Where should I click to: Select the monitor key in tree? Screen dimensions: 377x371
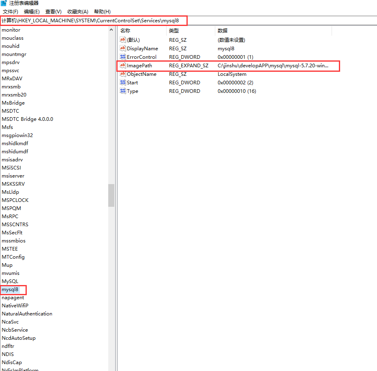(x=11, y=30)
